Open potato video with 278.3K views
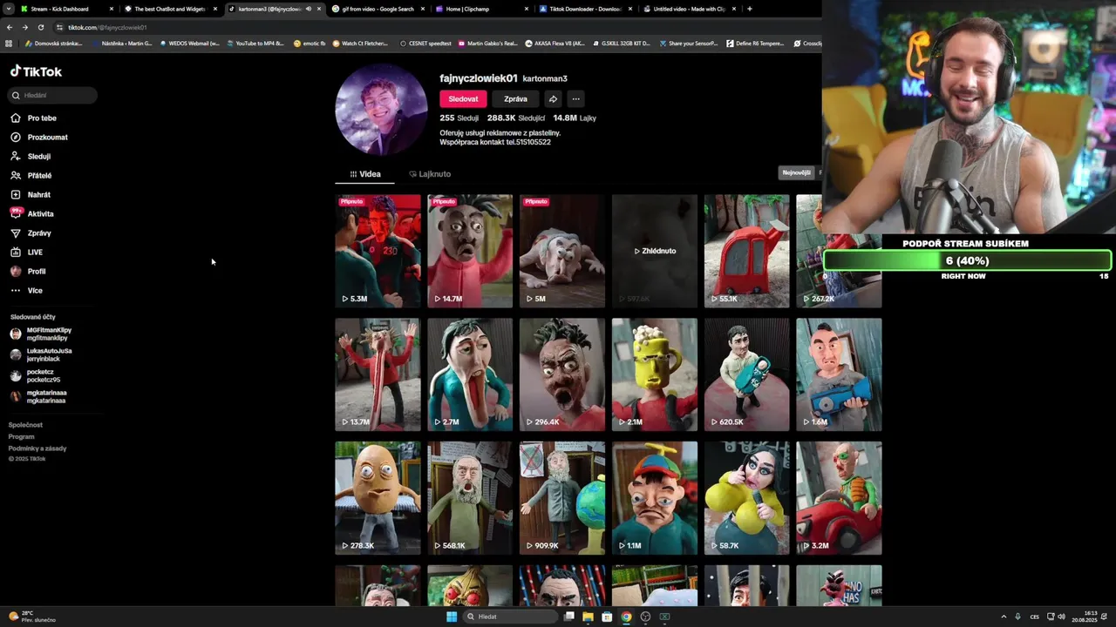Screen dimensions: 1116x627 point(378,498)
